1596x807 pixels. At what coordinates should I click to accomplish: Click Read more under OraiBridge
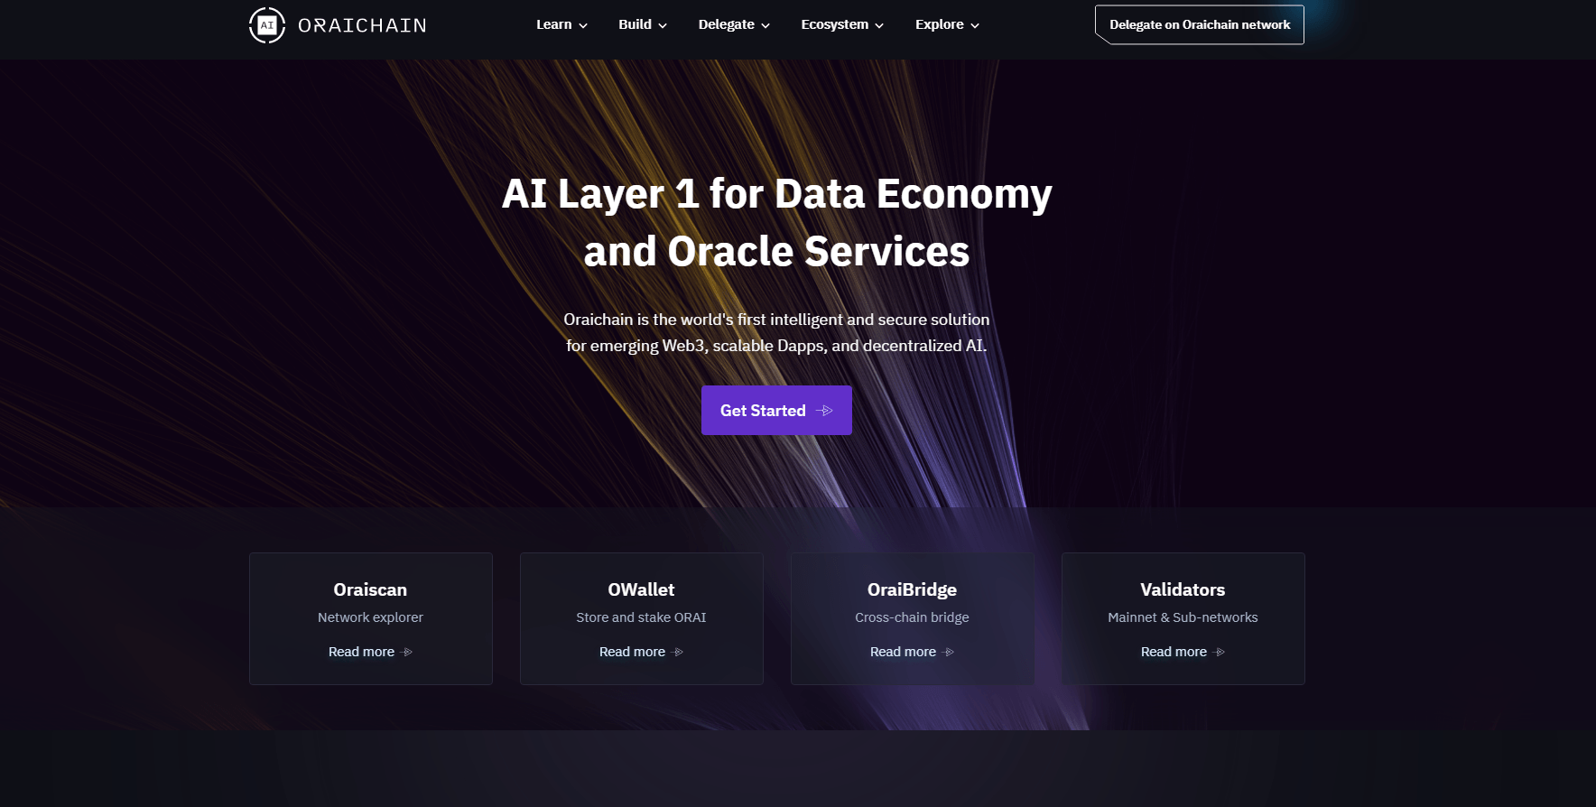point(903,652)
